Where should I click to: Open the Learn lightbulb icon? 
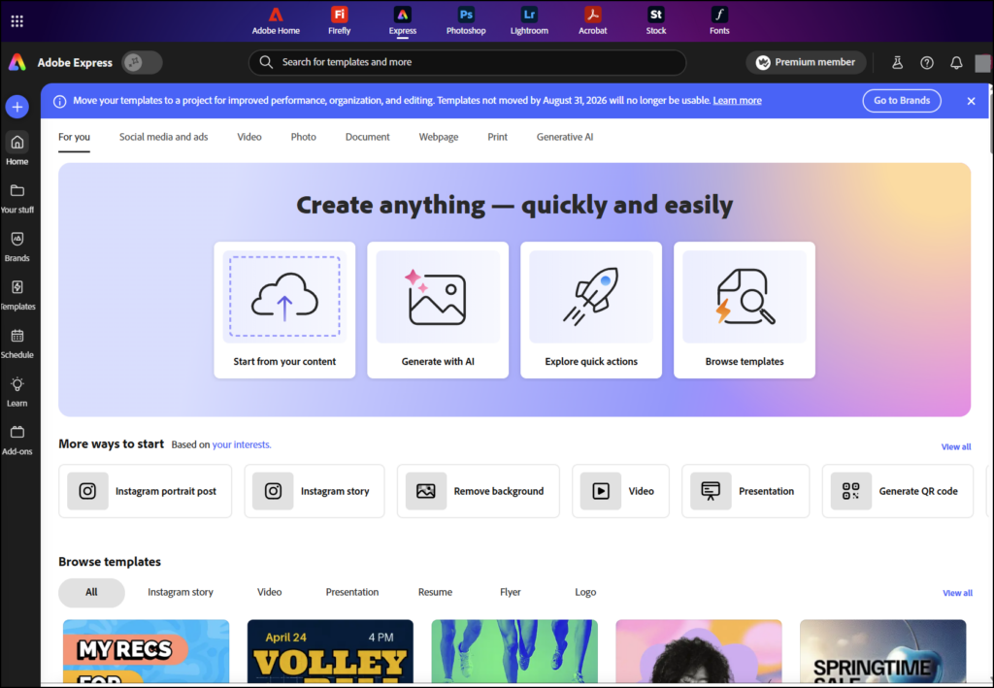[x=17, y=384]
